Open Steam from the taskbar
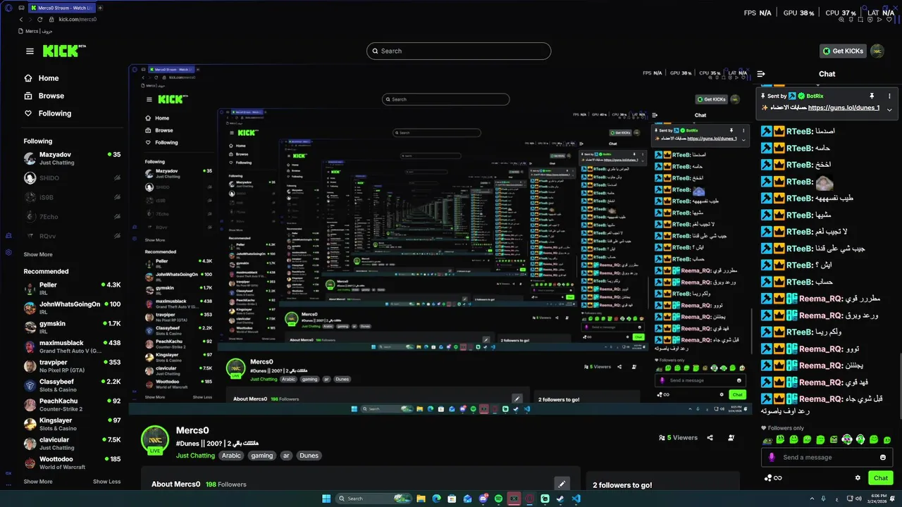Viewport: 902px width, 507px height. click(560, 499)
